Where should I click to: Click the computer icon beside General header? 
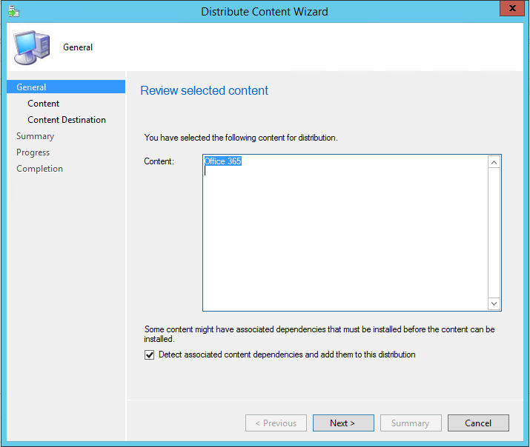(32, 47)
